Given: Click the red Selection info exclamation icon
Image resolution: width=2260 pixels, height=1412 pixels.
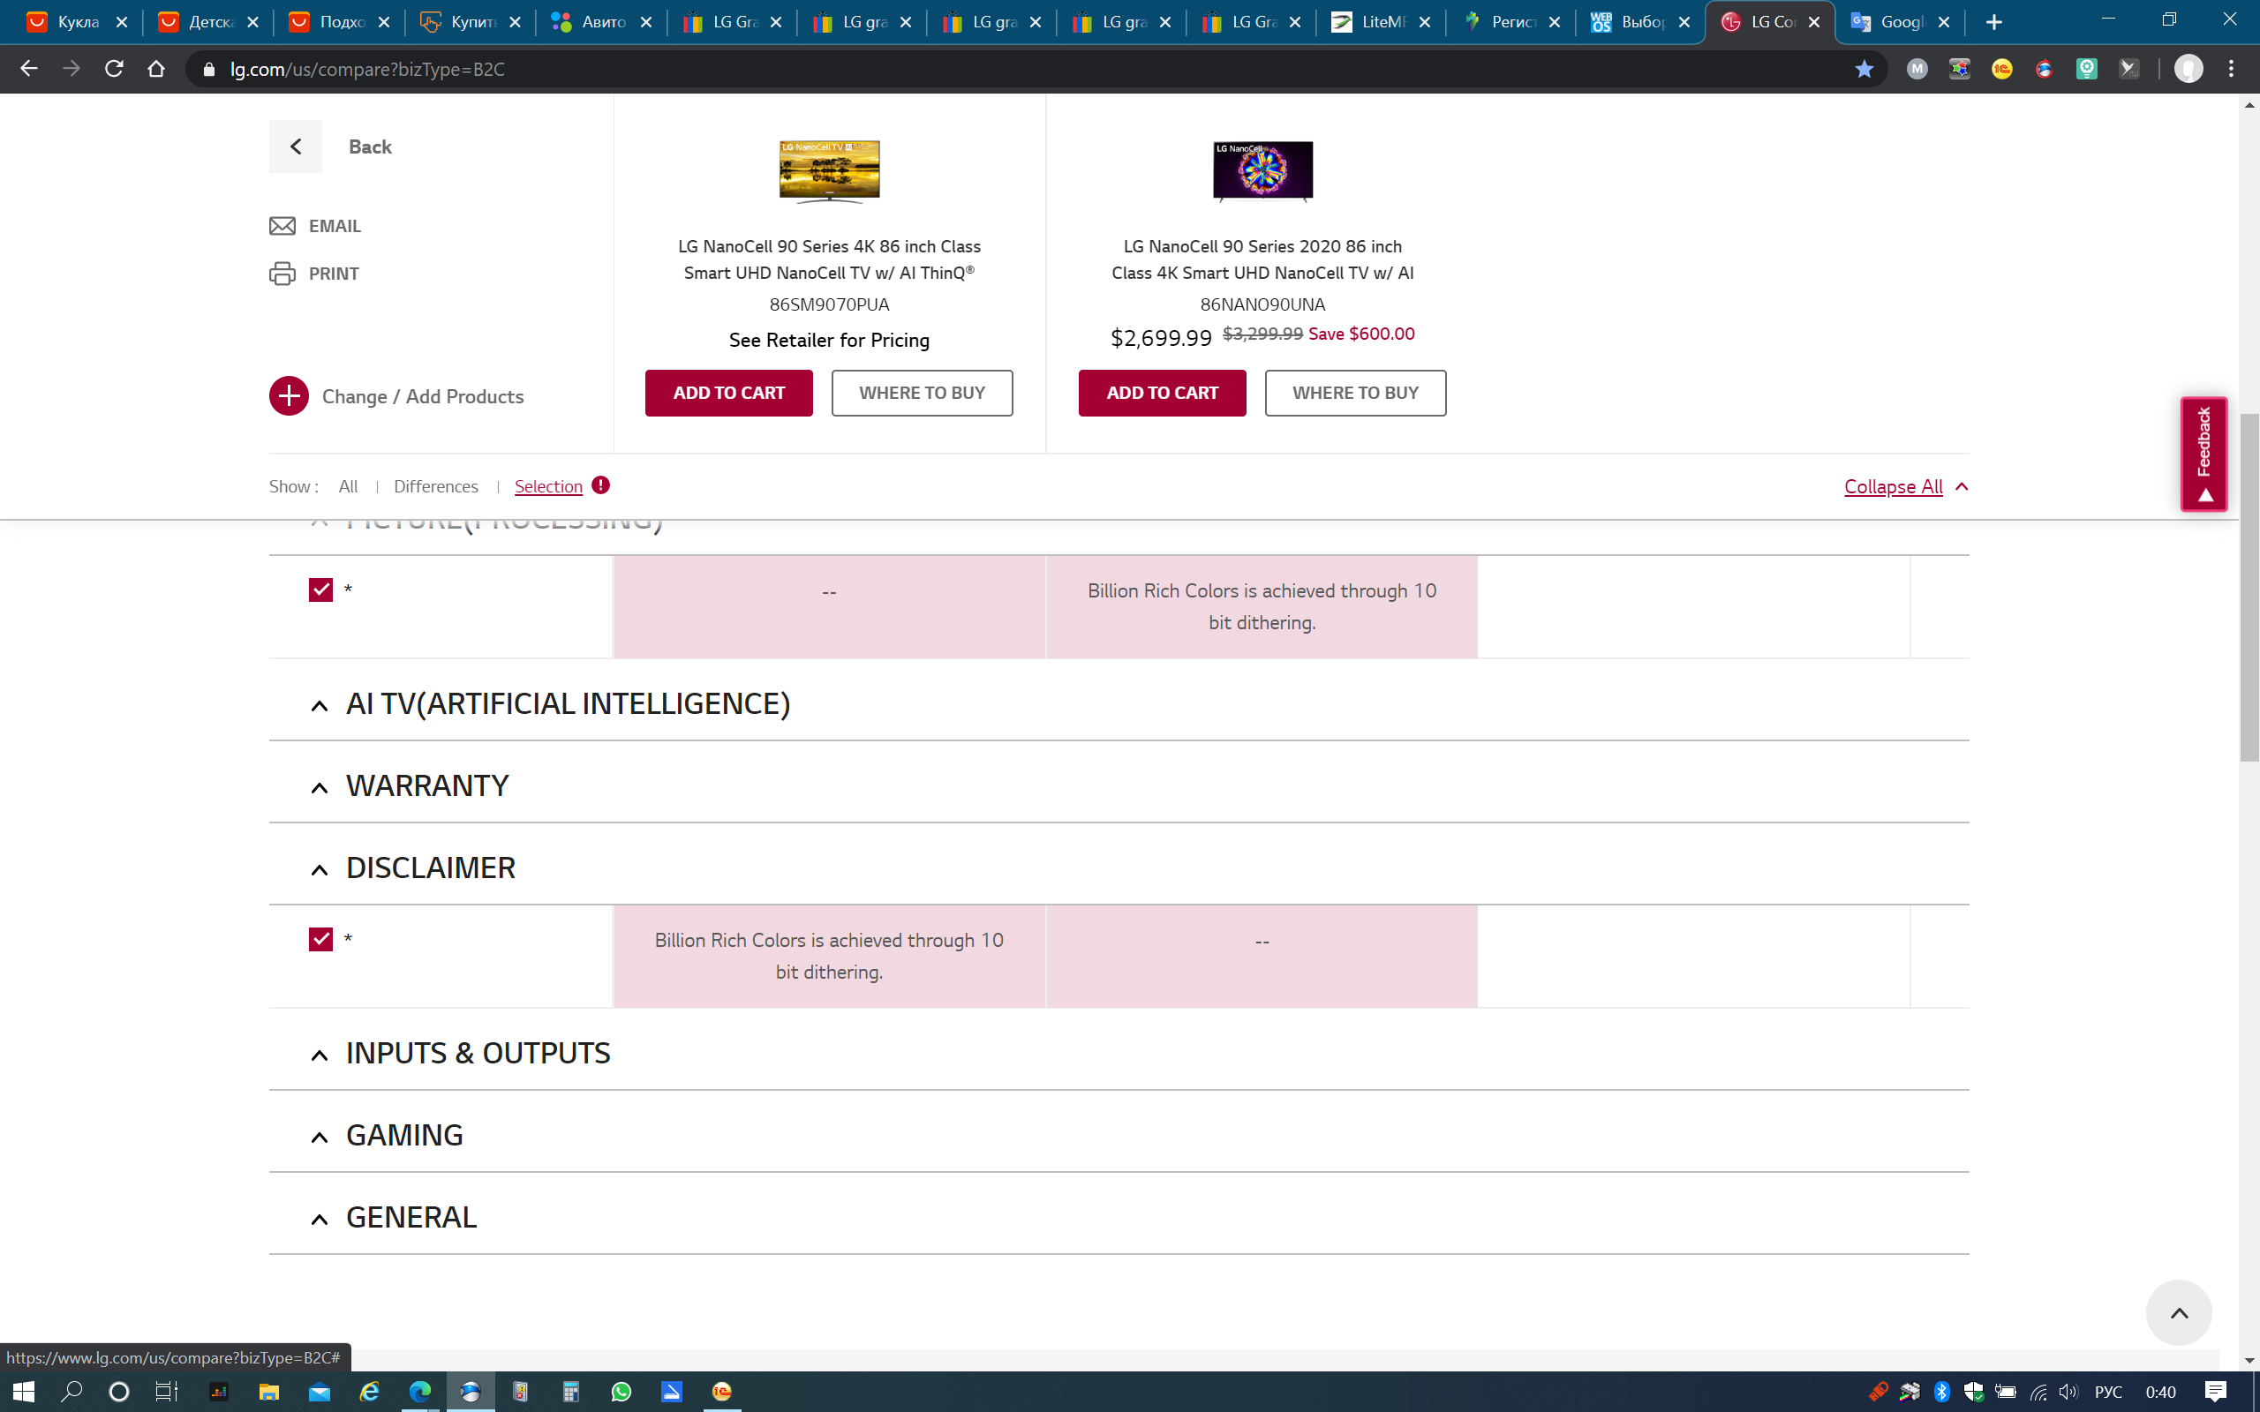Looking at the screenshot, I should click(x=600, y=485).
